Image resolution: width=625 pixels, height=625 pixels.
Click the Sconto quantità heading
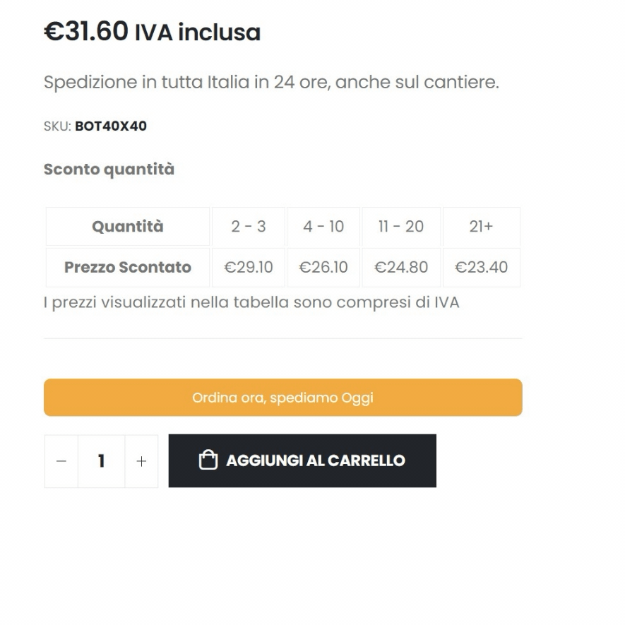point(109,169)
